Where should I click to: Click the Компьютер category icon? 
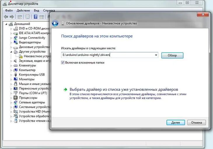click(x=16, y=70)
